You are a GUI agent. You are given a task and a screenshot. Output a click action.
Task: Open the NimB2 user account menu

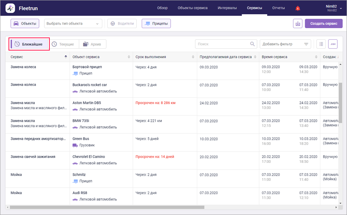(333, 8)
